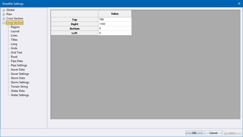Viewport: 243px width, 137px height.
Task: Click the Bottom value cell
Action: click(x=115, y=28)
